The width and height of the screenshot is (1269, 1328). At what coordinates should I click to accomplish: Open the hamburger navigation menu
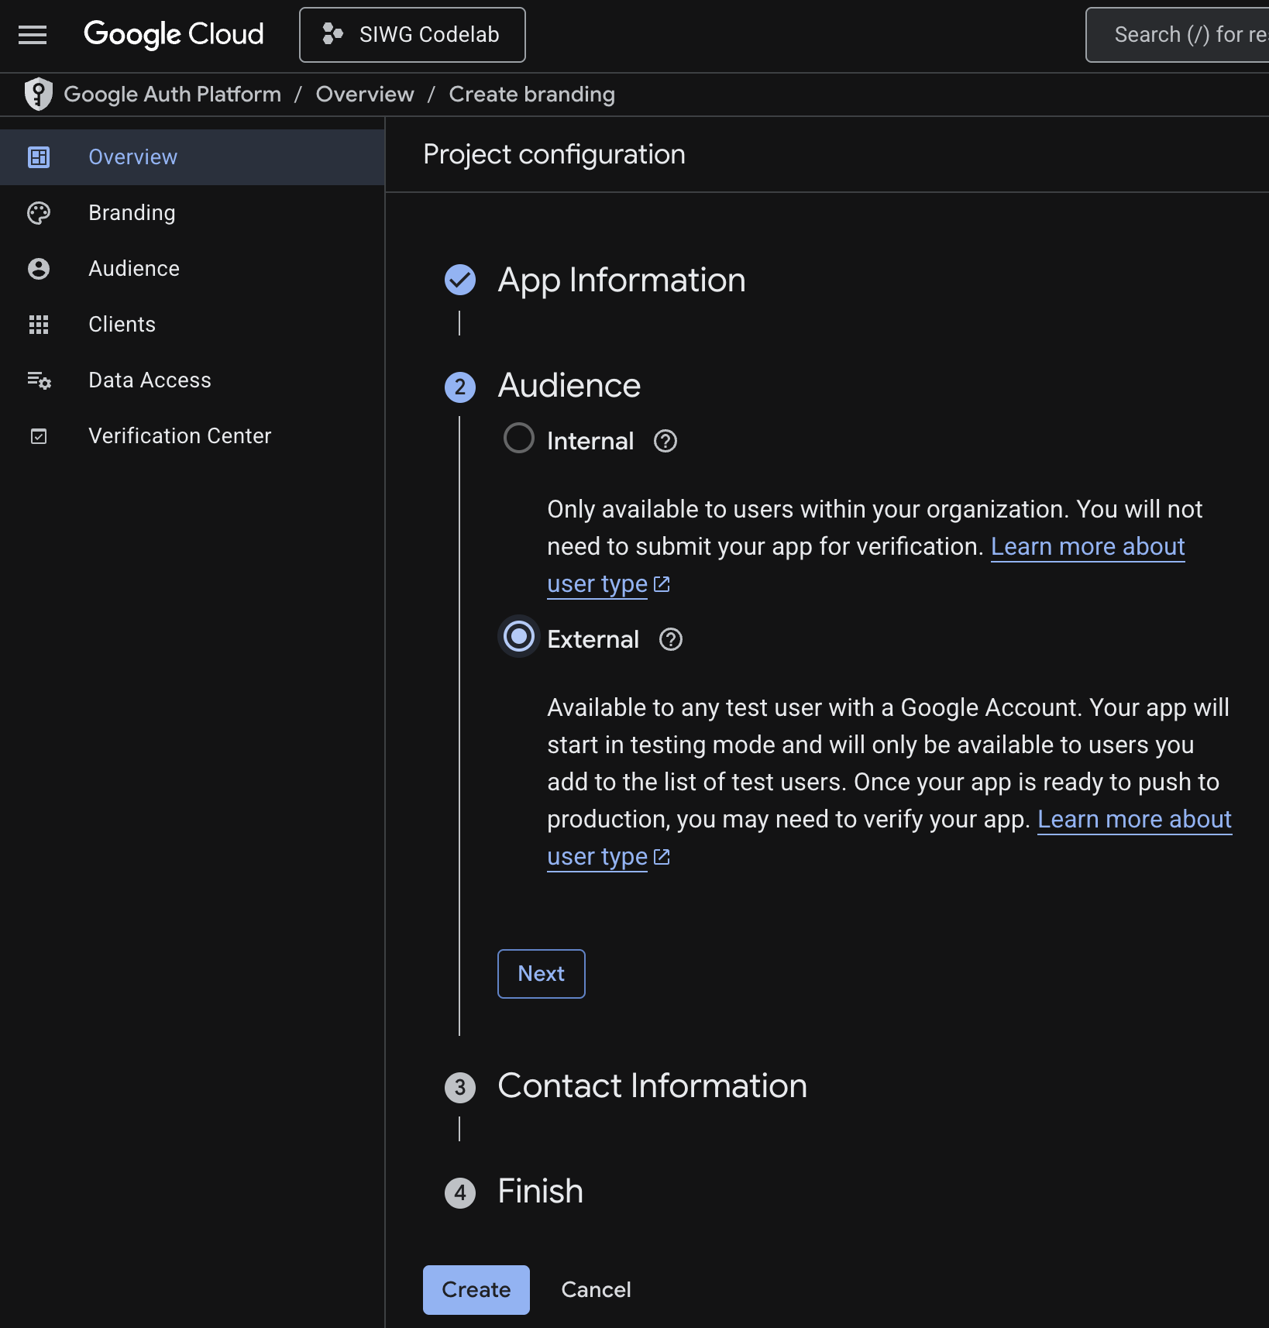[x=33, y=35]
